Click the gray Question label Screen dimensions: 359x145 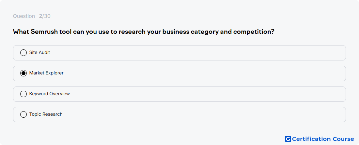(24, 16)
